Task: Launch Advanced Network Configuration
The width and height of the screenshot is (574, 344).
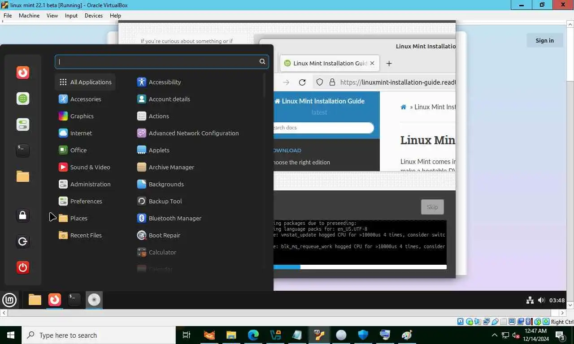Action: coord(187,133)
